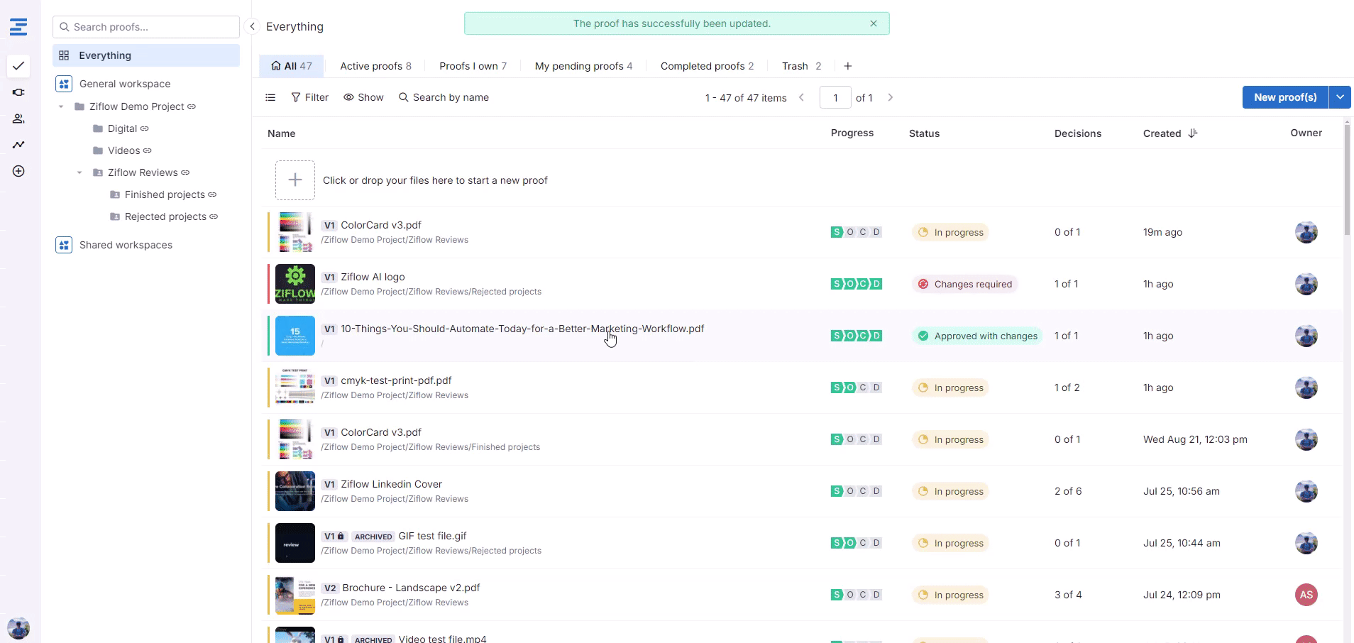Click progress stages for 10-Things proof
This screenshot has width=1354, height=643.
857,336
